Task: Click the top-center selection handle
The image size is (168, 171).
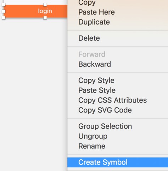Action: (x=45, y=5)
